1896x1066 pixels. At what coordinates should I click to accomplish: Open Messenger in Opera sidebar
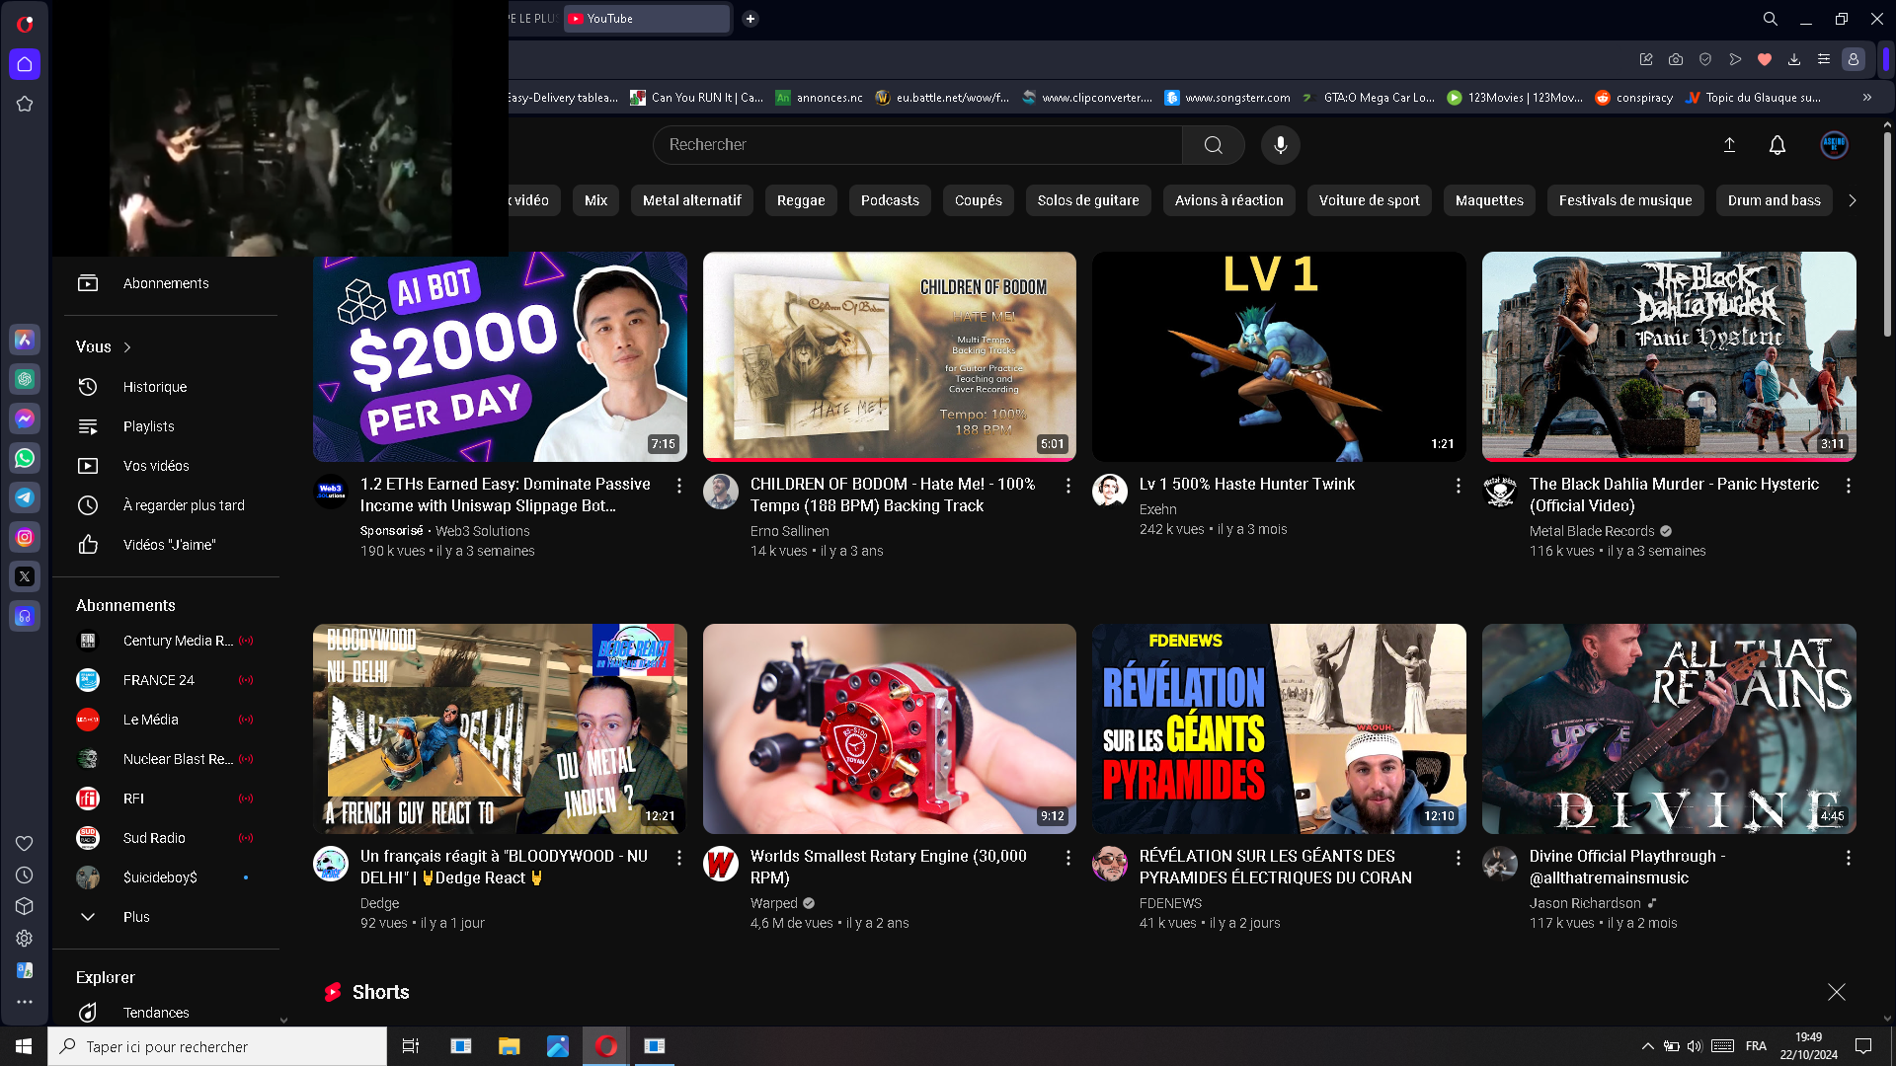pyautogui.click(x=25, y=419)
